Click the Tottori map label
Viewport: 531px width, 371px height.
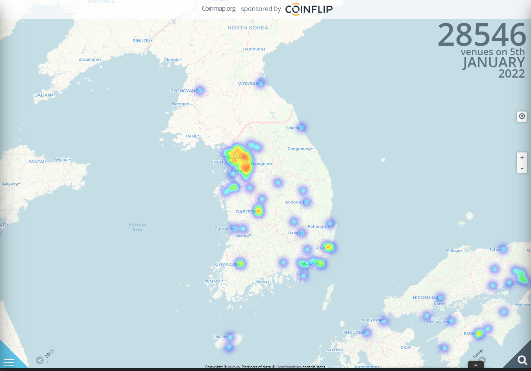(495, 249)
